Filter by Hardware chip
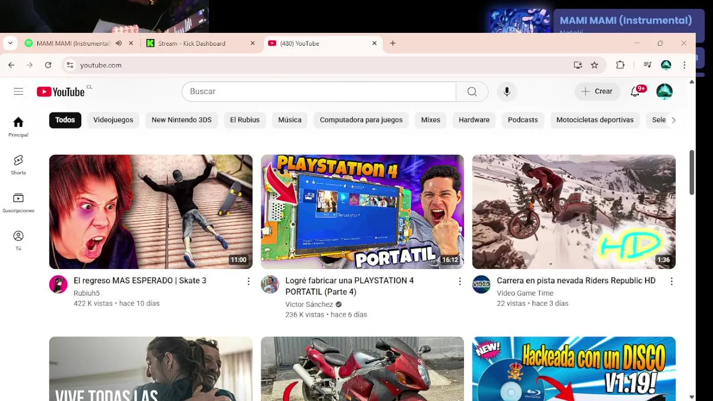The height and width of the screenshot is (401, 713). 474,120
